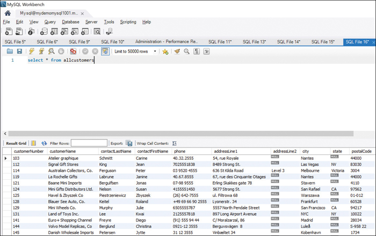Switch to SQL File 13 tab
The width and height of the screenshot is (376, 236).
point(254,42)
